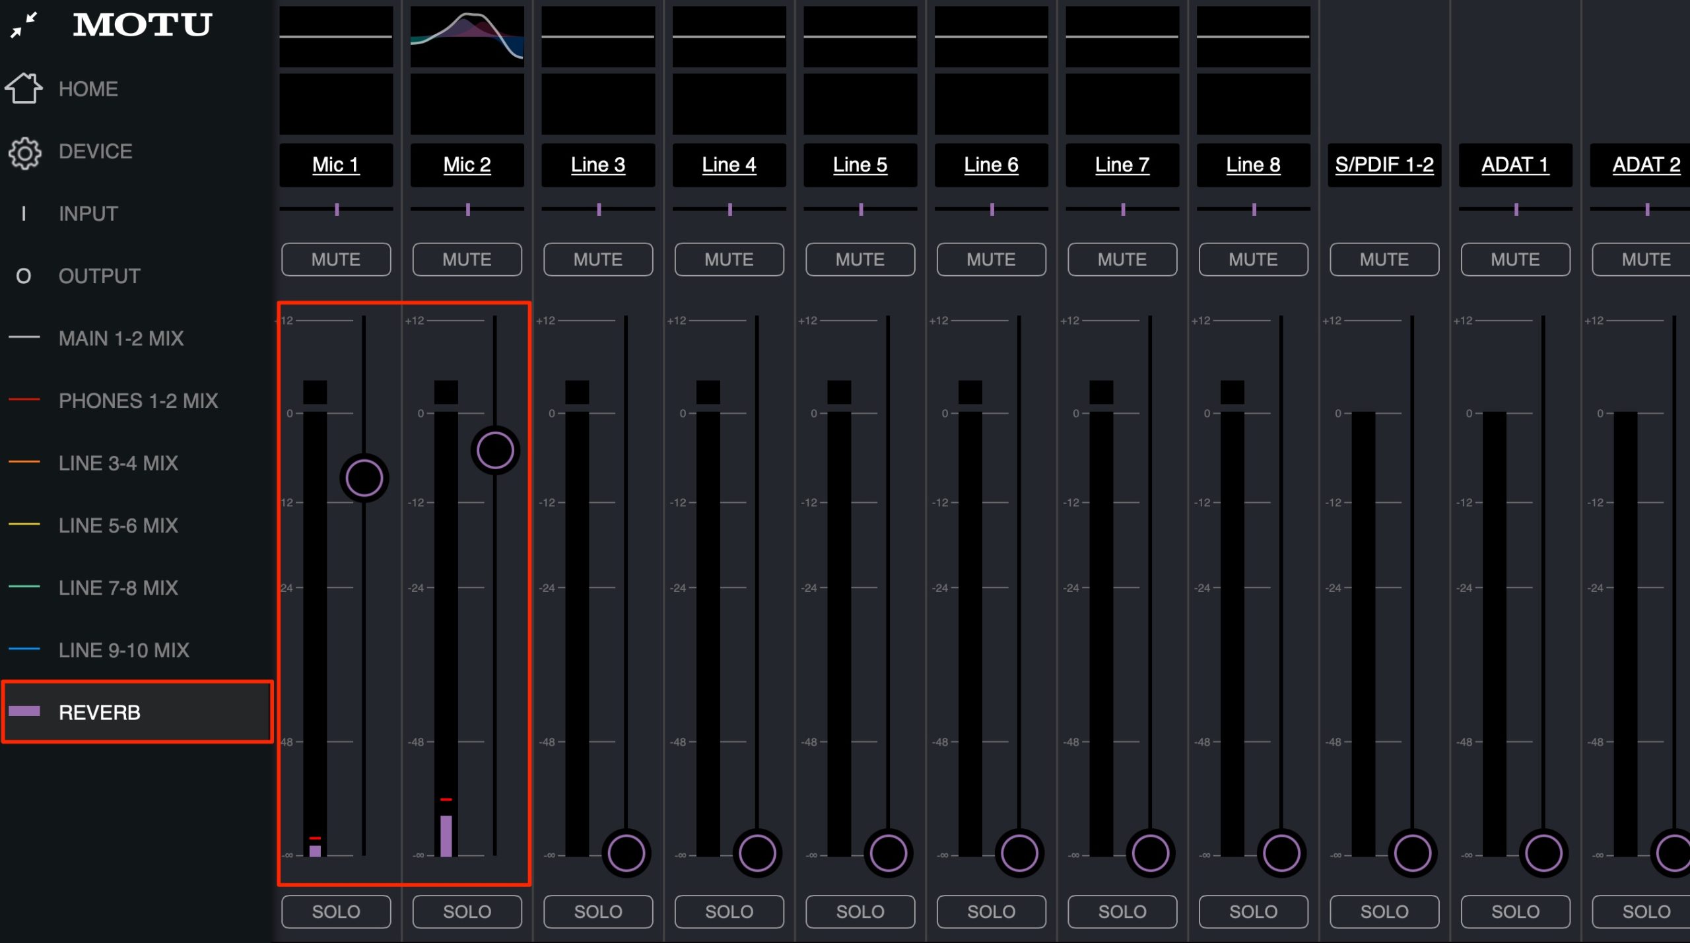Solo the Line 4 channel
1690x943 pixels.
[x=729, y=911]
